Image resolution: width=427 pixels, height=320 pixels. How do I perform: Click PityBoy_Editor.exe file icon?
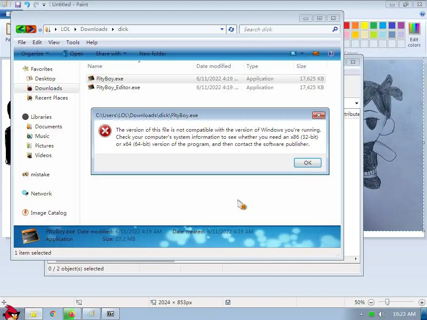[x=91, y=87]
